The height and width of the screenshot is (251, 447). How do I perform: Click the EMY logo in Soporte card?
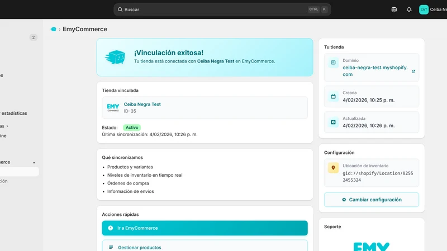(x=372, y=247)
